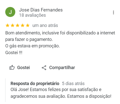Click the second yellow rating star
The image size is (120, 104).
tap(13, 25)
